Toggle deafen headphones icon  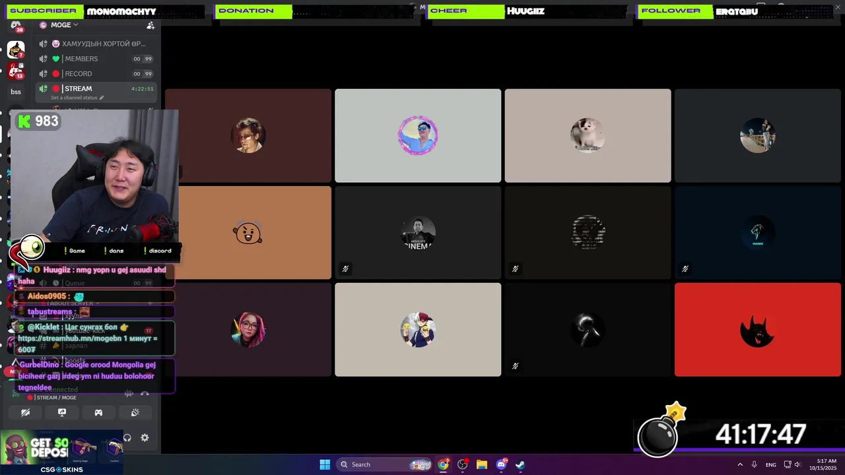[x=127, y=437]
